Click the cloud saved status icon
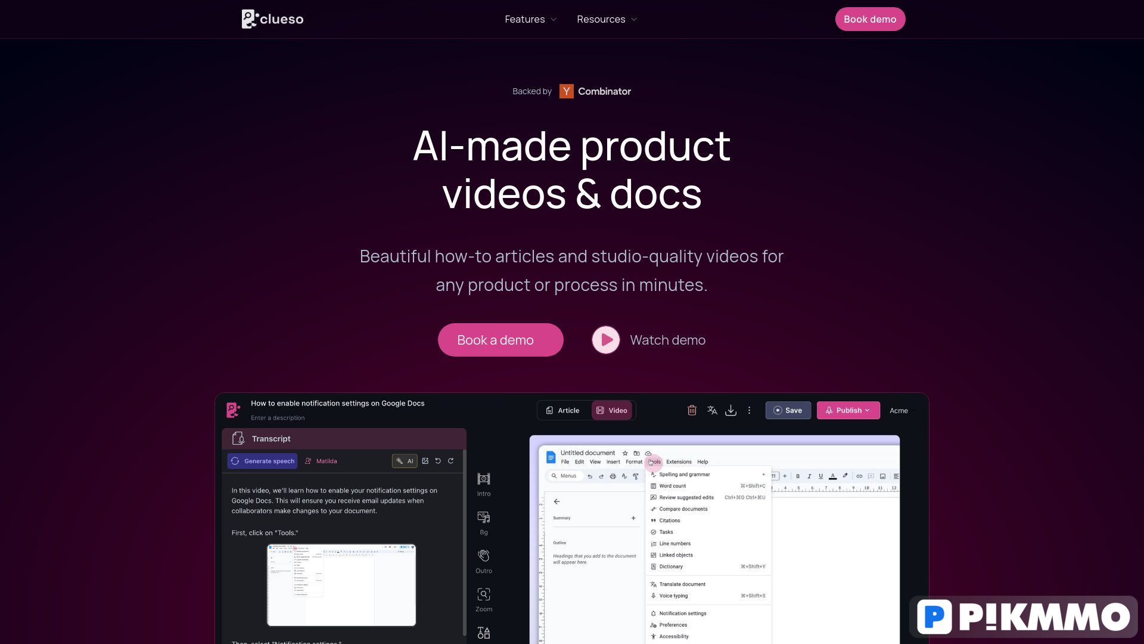This screenshot has height=644, width=1144. (x=648, y=453)
